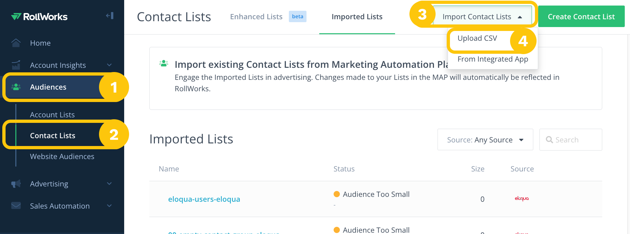This screenshot has width=630, height=234.
Task: Click the Source column header
Action: [522, 169]
